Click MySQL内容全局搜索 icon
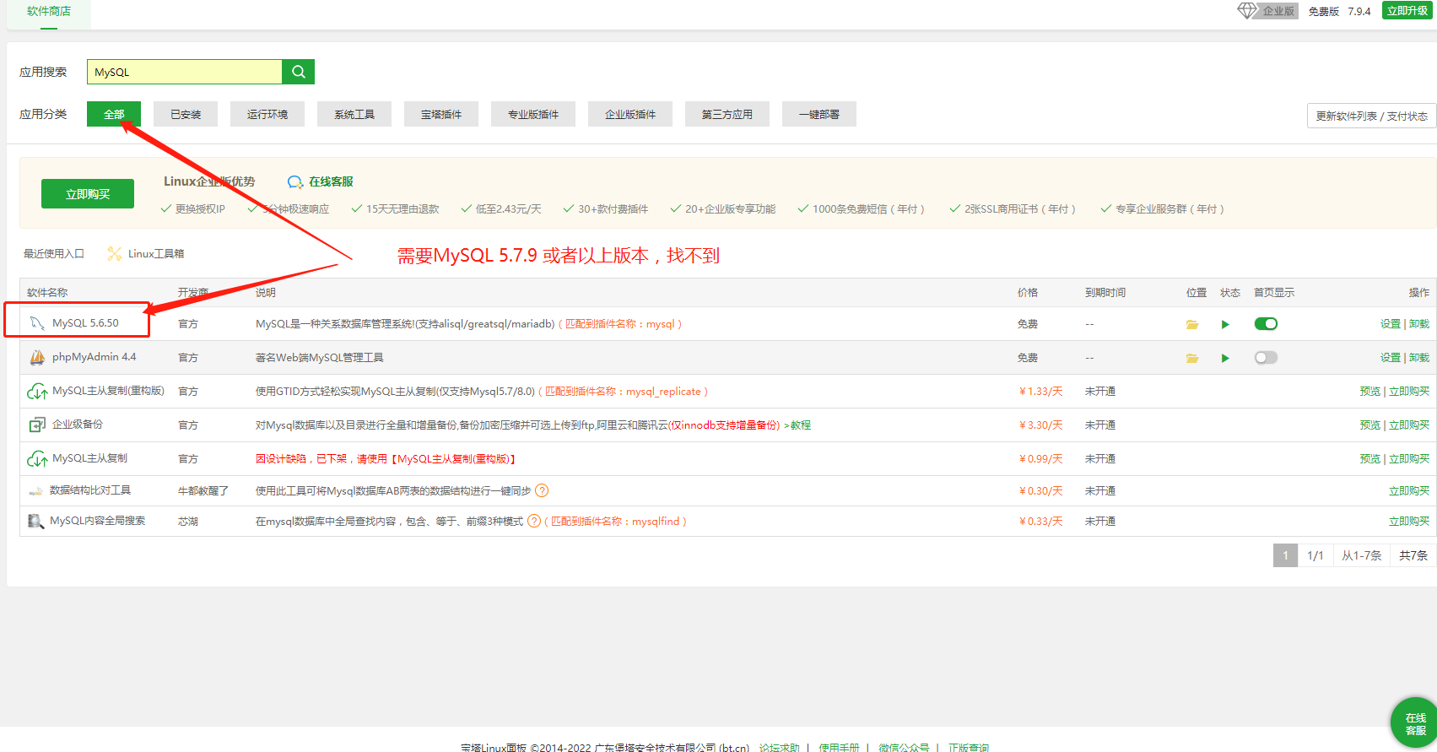The image size is (1437, 752). (35, 521)
